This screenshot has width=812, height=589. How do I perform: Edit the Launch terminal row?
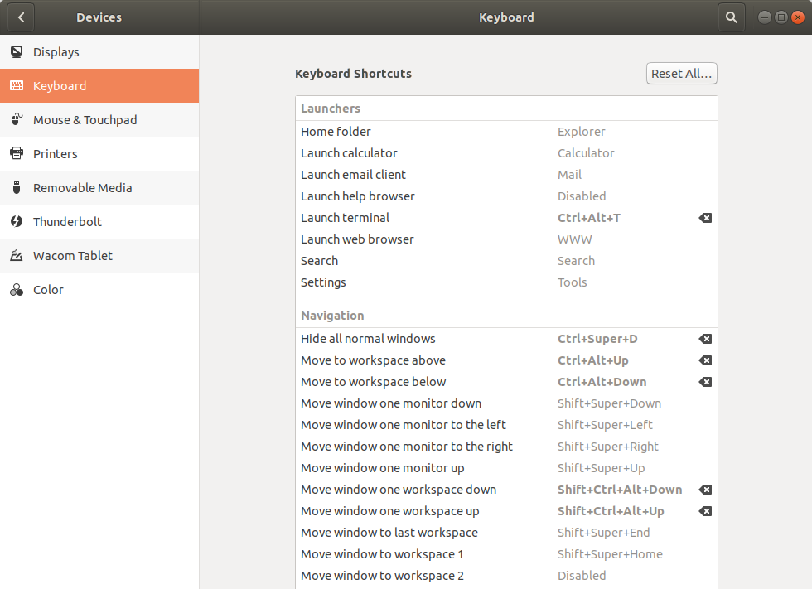coord(506,218)
